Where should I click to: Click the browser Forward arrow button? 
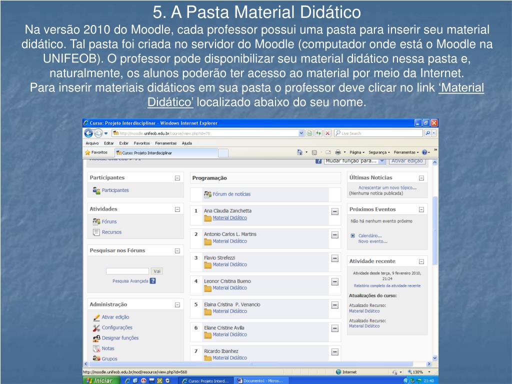click(x=98, y=133)
